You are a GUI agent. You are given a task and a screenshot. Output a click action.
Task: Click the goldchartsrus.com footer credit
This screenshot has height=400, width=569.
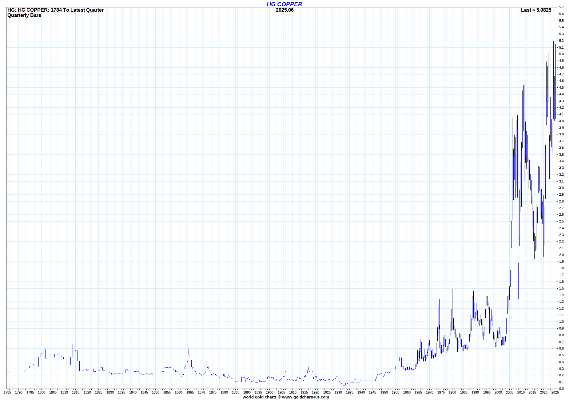click(x=286, y=397)
